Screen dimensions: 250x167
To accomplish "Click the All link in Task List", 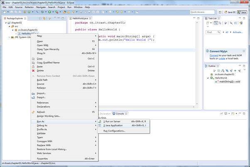I will [x=227, y=32].
